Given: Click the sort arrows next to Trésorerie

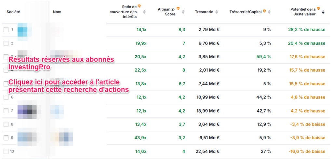Looking at the screenshot, I should coord(217,12).
